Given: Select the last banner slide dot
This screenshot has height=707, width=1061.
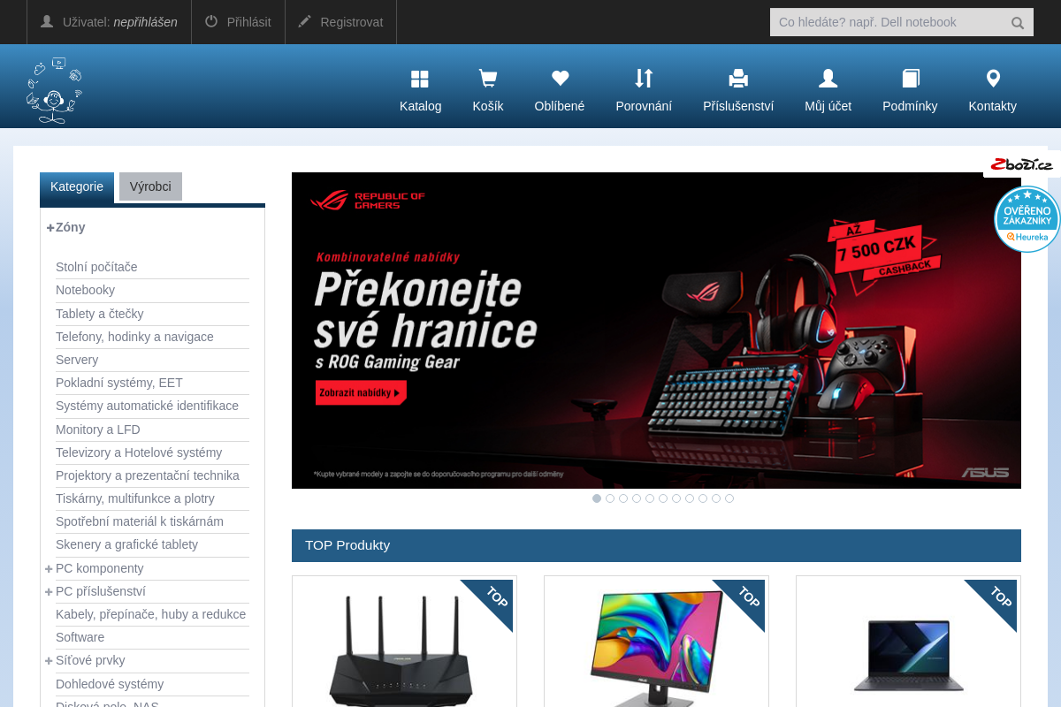Looking at the screenshot, I should pos(729,498).
